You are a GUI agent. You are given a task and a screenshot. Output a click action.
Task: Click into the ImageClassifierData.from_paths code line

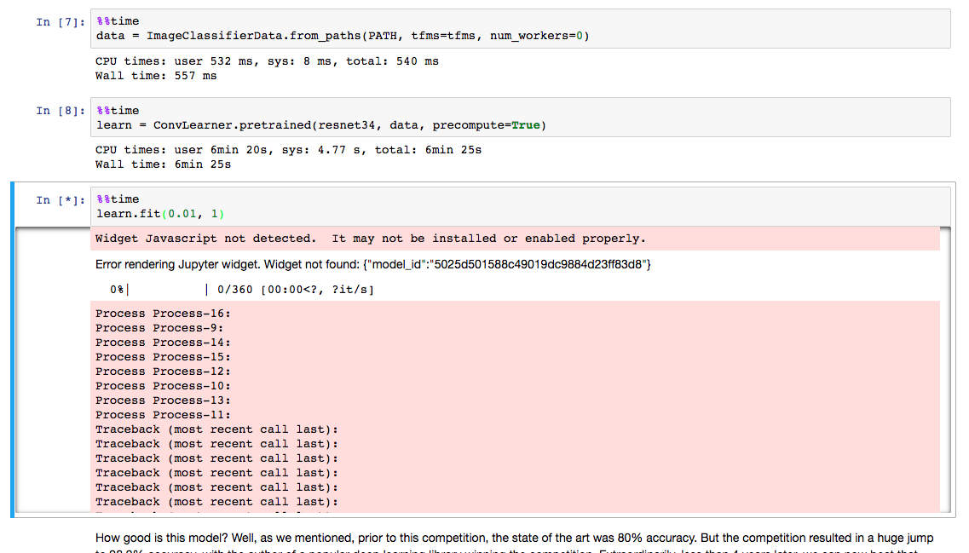[x=341, y=36]
